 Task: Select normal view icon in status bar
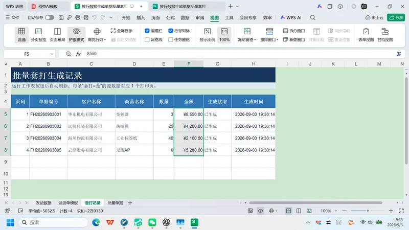pos(288,211)
